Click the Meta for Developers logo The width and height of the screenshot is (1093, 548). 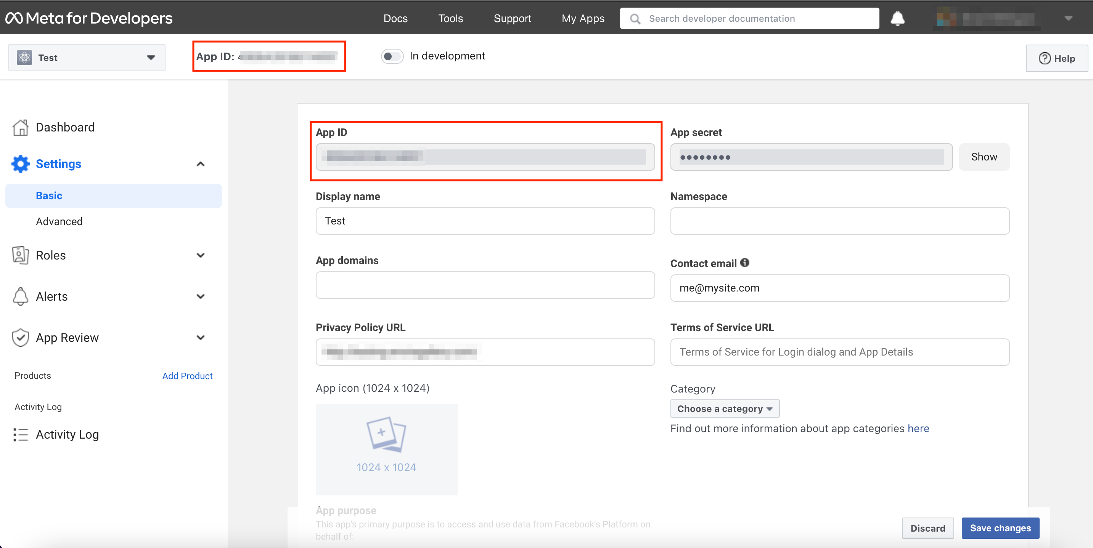[x=89, y=18]
